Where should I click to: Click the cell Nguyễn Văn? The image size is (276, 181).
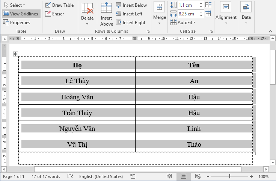[x=77, y=128]
